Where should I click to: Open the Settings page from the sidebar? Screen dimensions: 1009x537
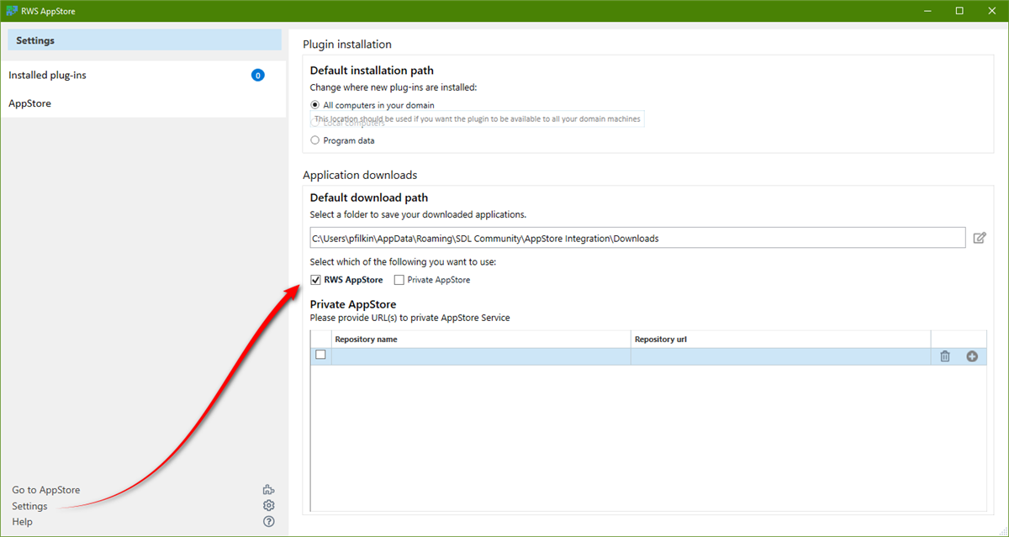(x=34, y=39)
